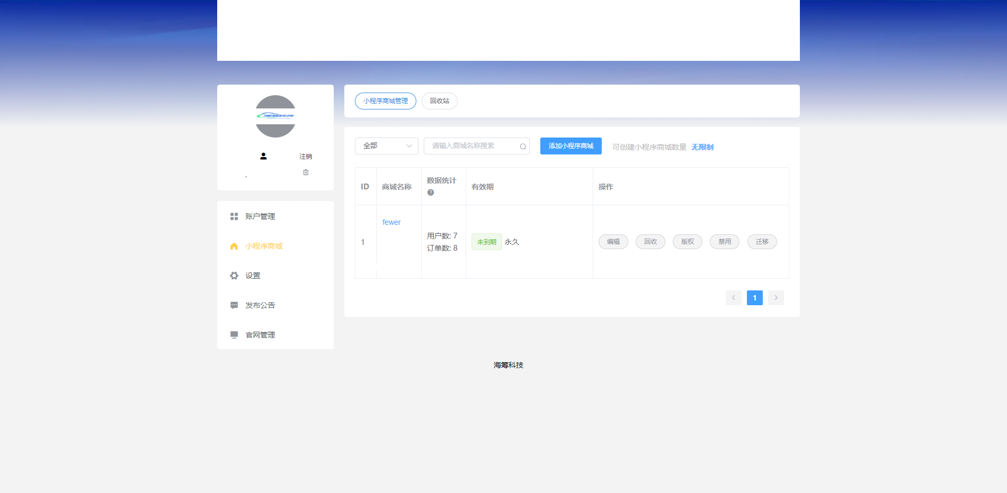
Task: Disable the shop using the 禁用 button
Action: 724,242
